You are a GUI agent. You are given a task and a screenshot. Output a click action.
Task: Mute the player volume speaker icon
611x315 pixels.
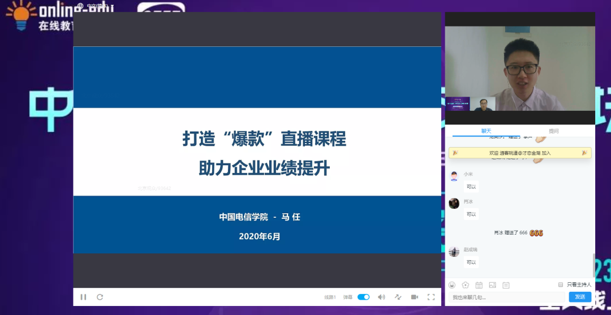(381, 297)
